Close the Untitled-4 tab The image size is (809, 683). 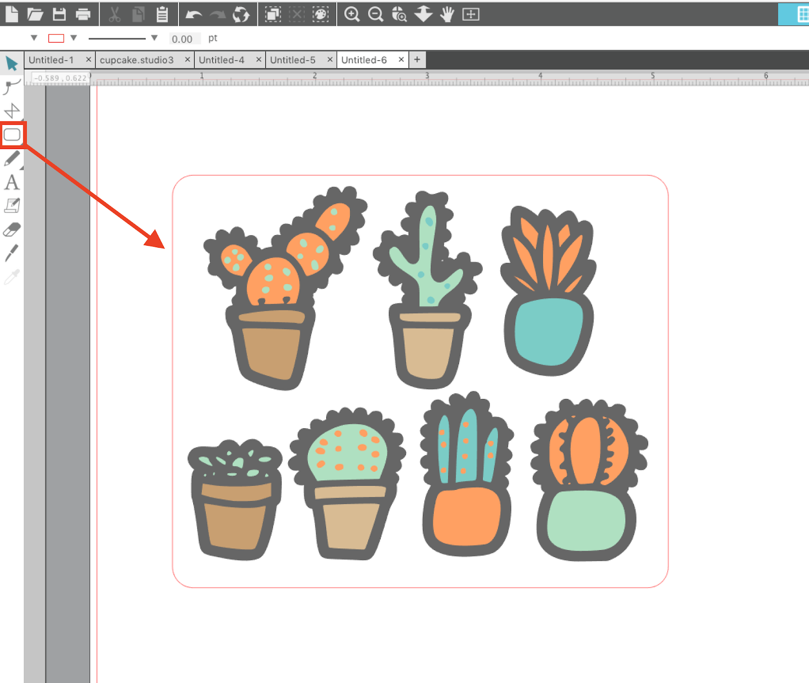coord(259,60)
